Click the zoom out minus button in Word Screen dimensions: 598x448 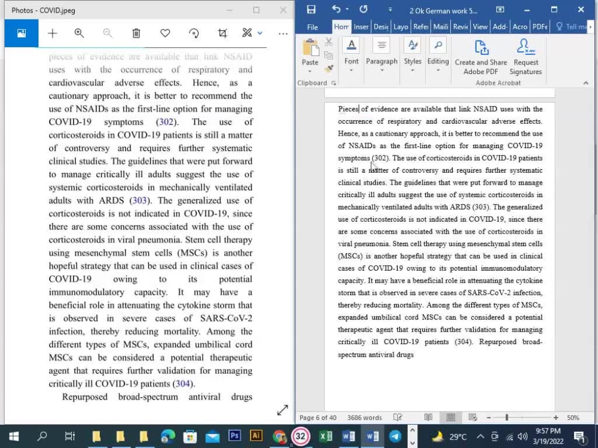489,418
